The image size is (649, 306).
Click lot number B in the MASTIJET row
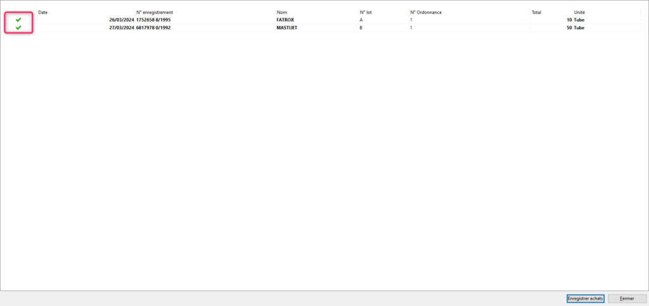(x=361, y=28)
